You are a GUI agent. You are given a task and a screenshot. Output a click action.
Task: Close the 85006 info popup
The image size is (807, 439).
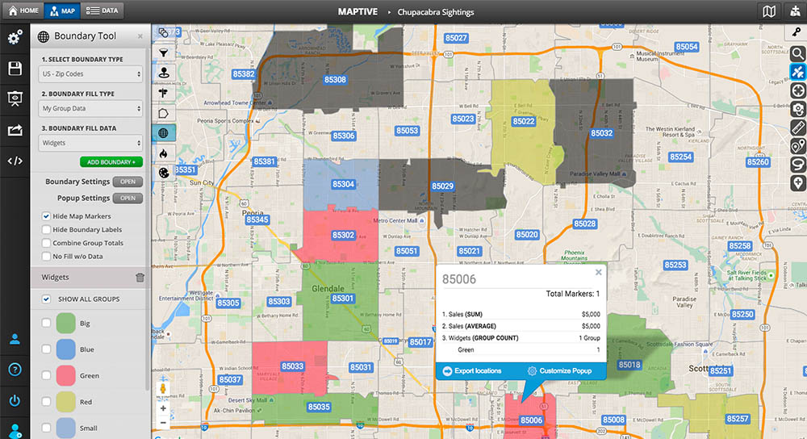(598, 272)
